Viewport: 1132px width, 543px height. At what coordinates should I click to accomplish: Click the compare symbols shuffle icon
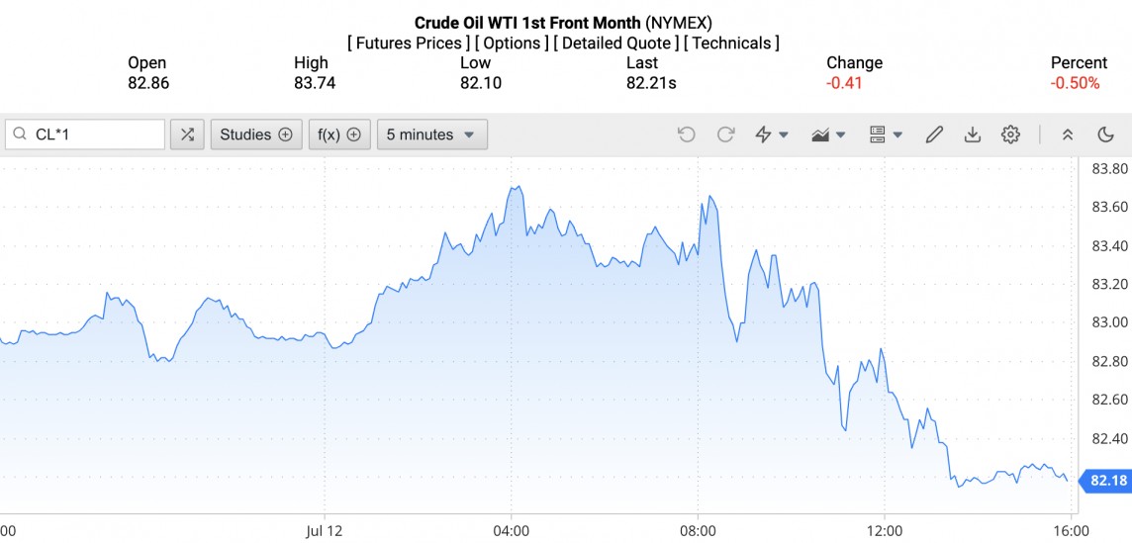[188, 135]
